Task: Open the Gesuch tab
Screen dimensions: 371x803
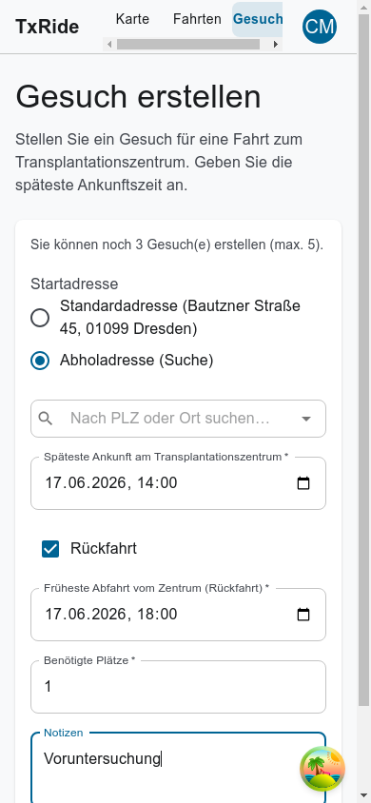Action: 258,19
